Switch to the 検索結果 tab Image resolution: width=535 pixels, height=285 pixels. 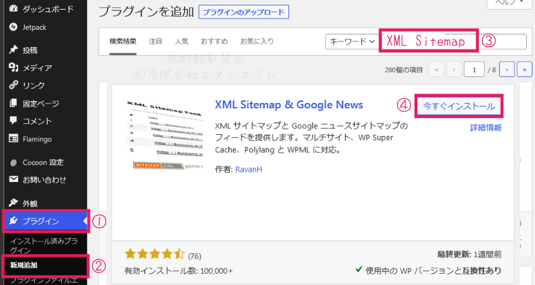(x=123, y=41)
